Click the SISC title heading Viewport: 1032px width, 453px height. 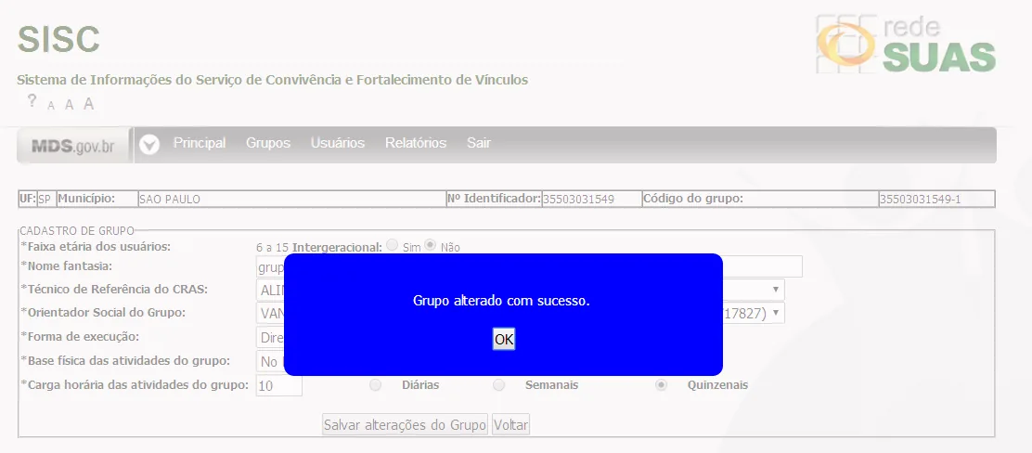coord(58,40)
